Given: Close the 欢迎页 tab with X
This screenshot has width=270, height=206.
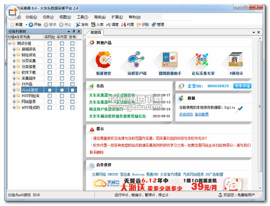Looking at the screenshot, I should (258, 32).
